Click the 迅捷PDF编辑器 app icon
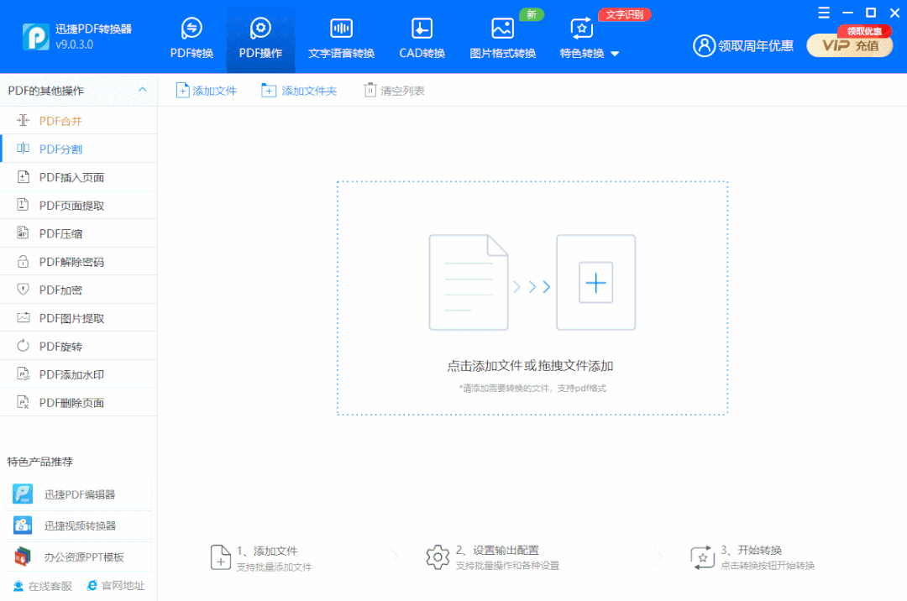907x601 pixels. coord(23,494)
